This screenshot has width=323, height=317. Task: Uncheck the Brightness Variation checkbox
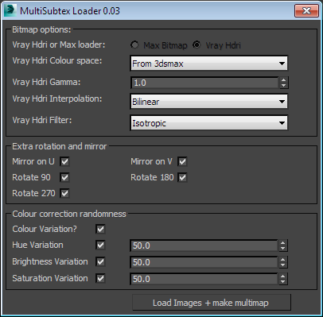pos(100,262)
